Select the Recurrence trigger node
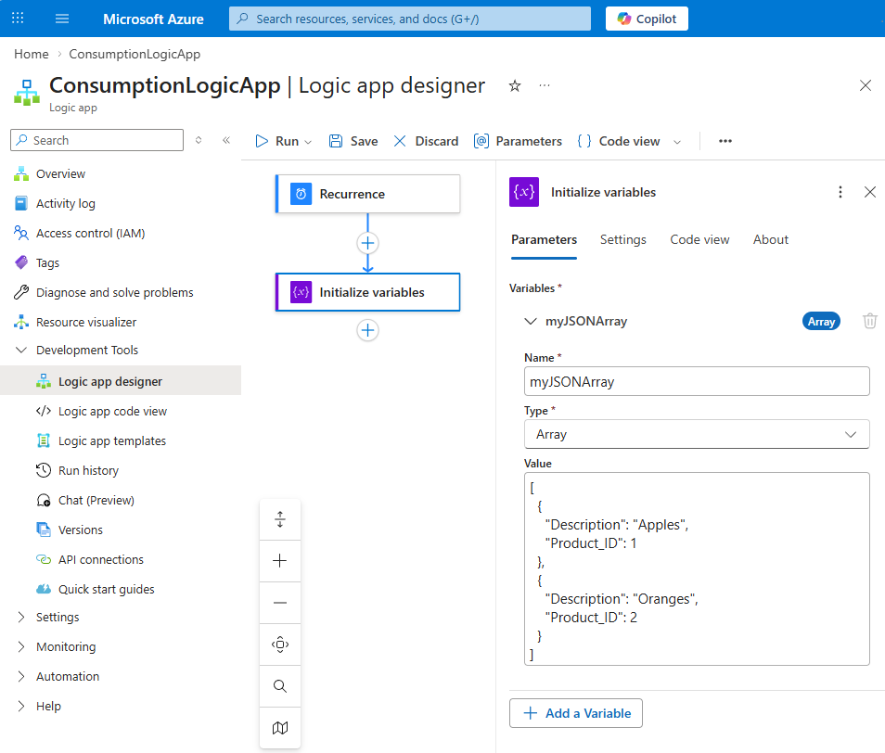Image resolution: width=885 pixels, height=753 pixels. [368, 194]
